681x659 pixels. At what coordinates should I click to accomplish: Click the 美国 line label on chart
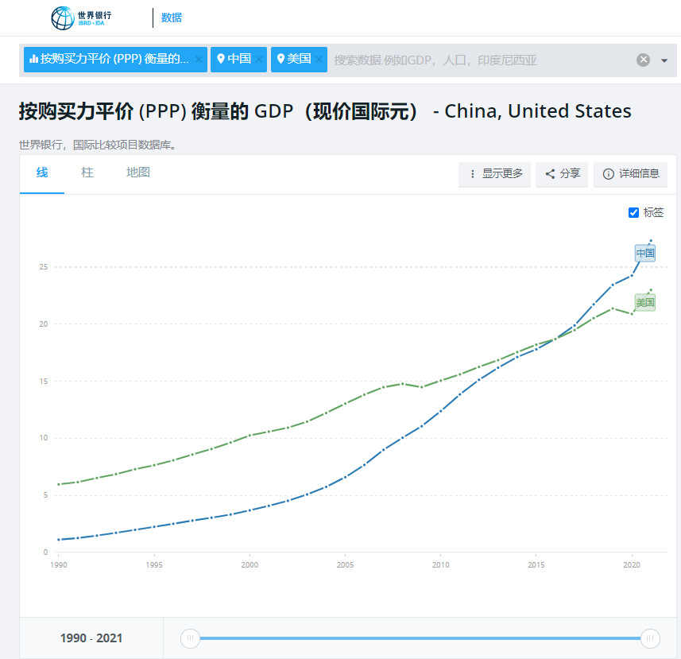(645, 302)
